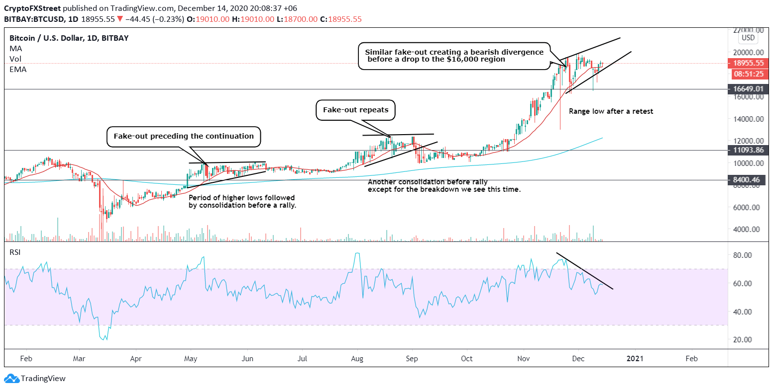
Task: Click the 'Another consolidation before rally' annotation
Action: click(444, 185)
